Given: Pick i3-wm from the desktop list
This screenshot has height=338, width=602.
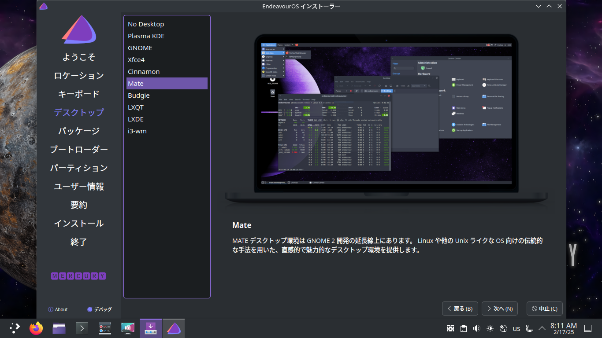Looking at the screenshot, I should tap(137, 131).
